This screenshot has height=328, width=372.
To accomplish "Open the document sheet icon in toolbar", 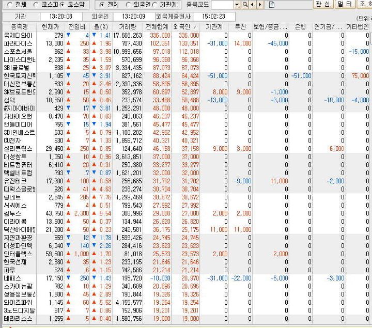I will point(272,5).
